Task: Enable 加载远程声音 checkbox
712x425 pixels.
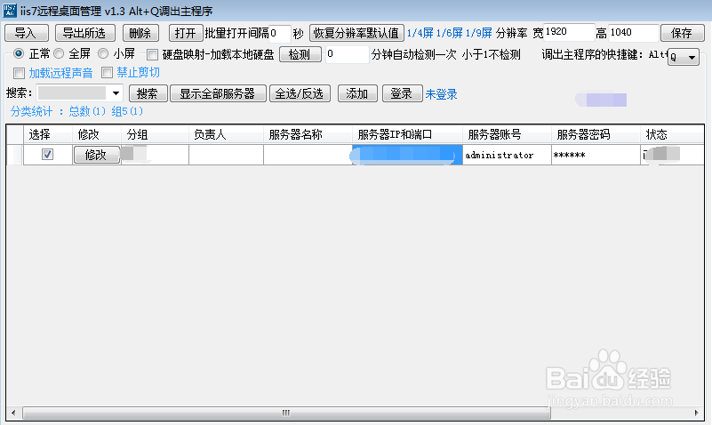Action: click(19, 73)
